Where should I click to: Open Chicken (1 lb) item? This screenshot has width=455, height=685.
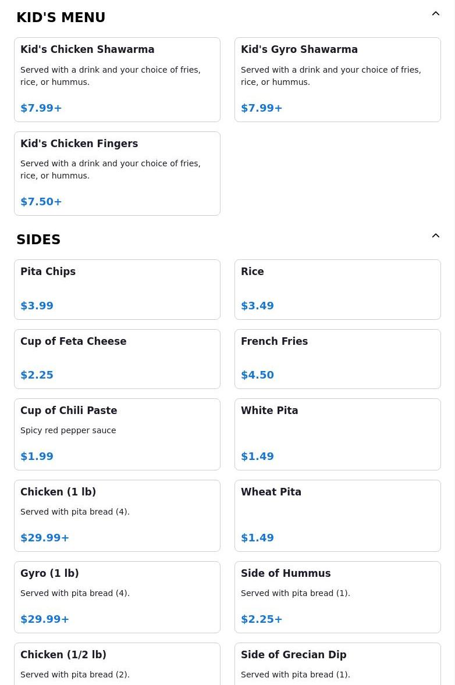pyautogui.click(x=117, y=516)
